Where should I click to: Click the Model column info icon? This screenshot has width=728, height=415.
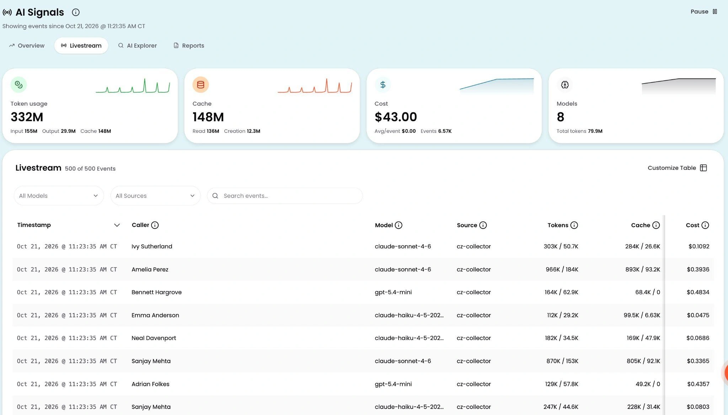398,225
